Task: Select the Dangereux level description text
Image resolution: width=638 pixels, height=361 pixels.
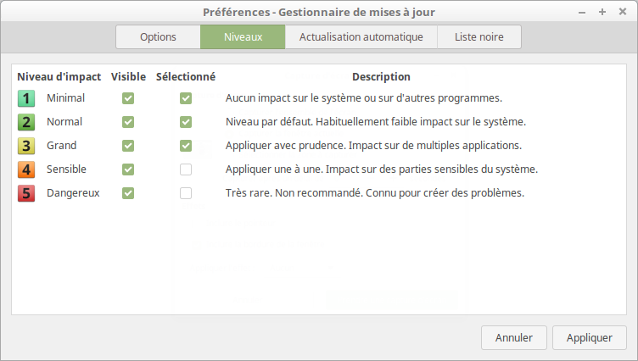Action: click(x=375, y=192)
